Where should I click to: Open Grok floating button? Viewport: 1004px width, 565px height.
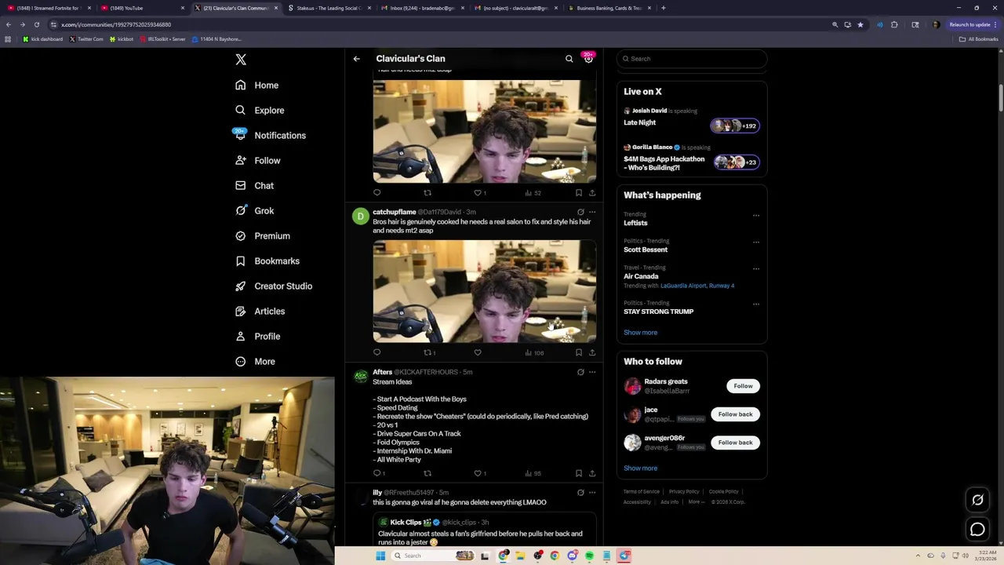(x=977, y=500)
